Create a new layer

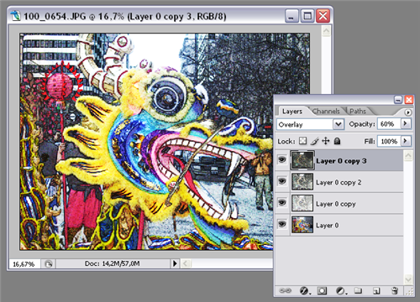coord(376,291)
